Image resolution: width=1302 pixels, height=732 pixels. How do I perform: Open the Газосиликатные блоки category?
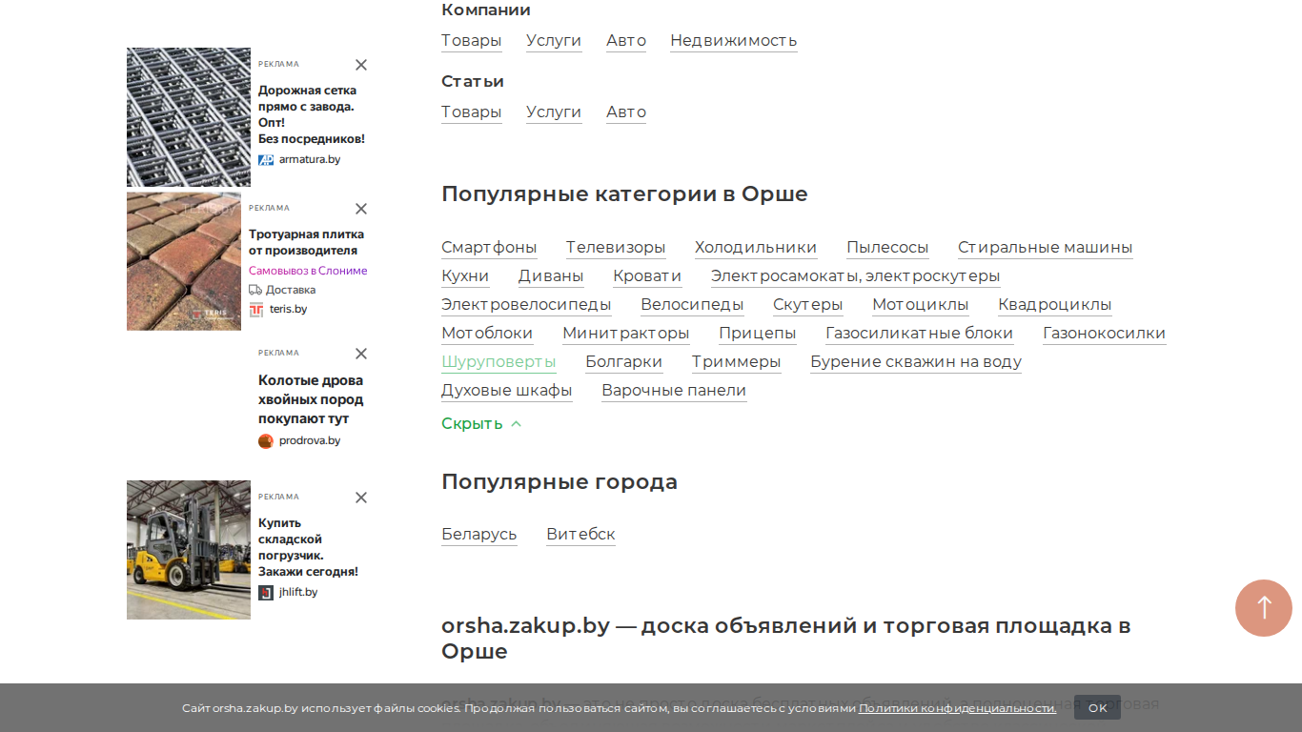pos(920,334)
